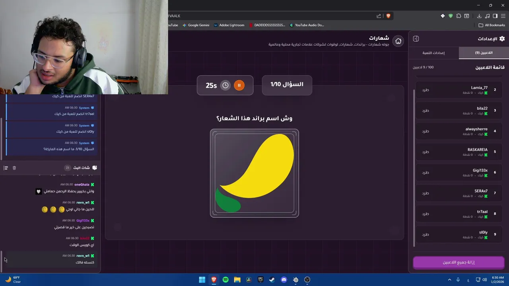Screen dimensions: 509x286
Task: Open the browser main hamburger menu
Action: coord(503,16)
